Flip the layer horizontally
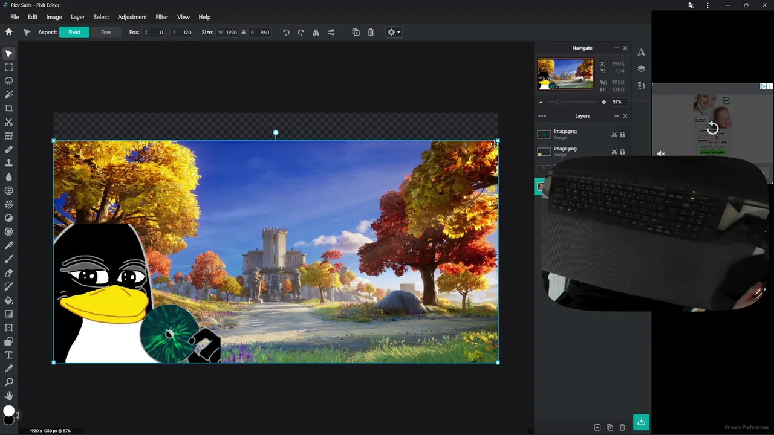 point(316,32)
